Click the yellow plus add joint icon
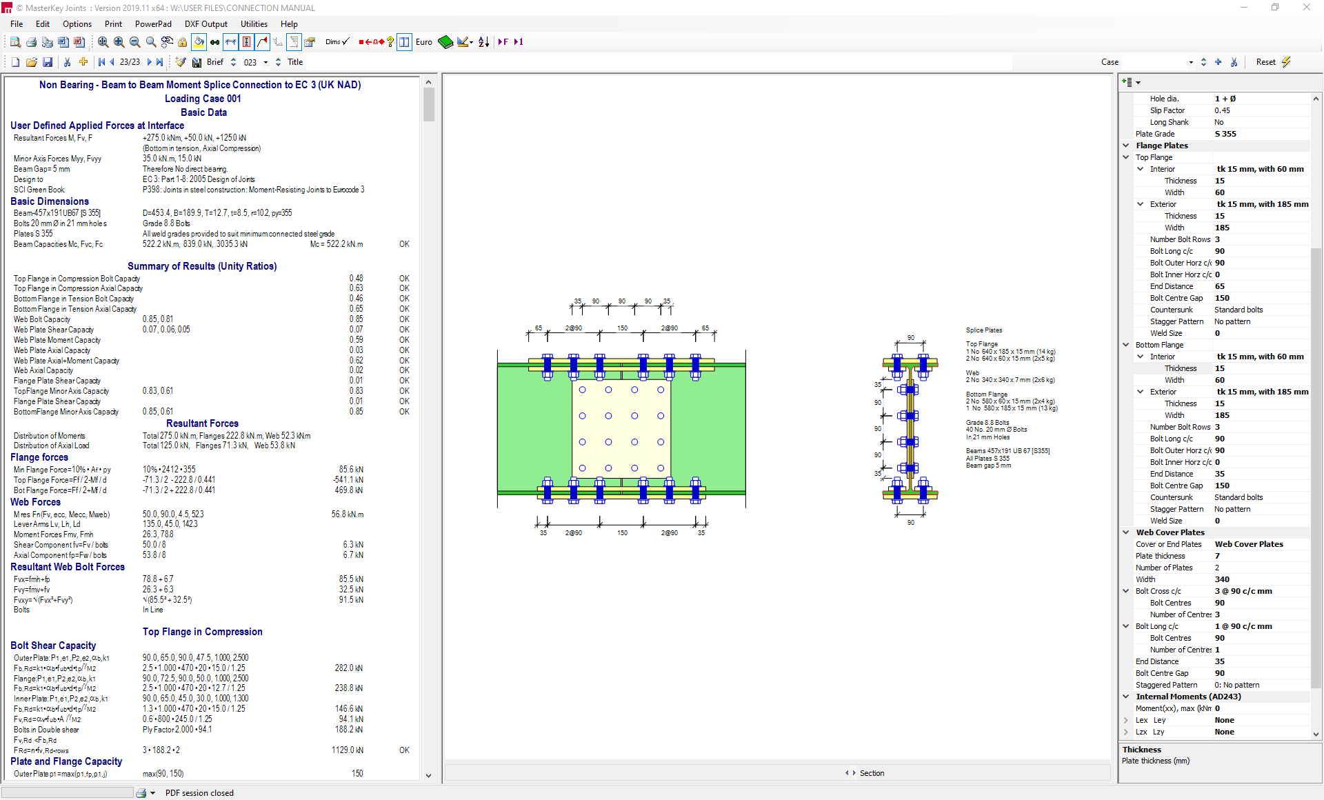1324x800 pixels. (x=83, y=62)
